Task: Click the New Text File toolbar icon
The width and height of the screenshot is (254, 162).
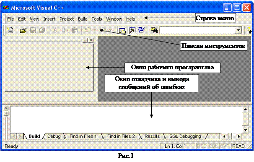Action: (10, 30)
